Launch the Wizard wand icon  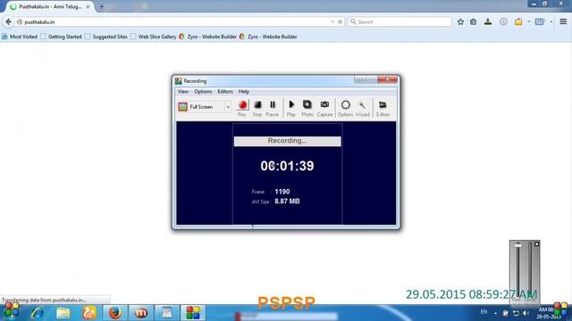(x=362, y=108)
